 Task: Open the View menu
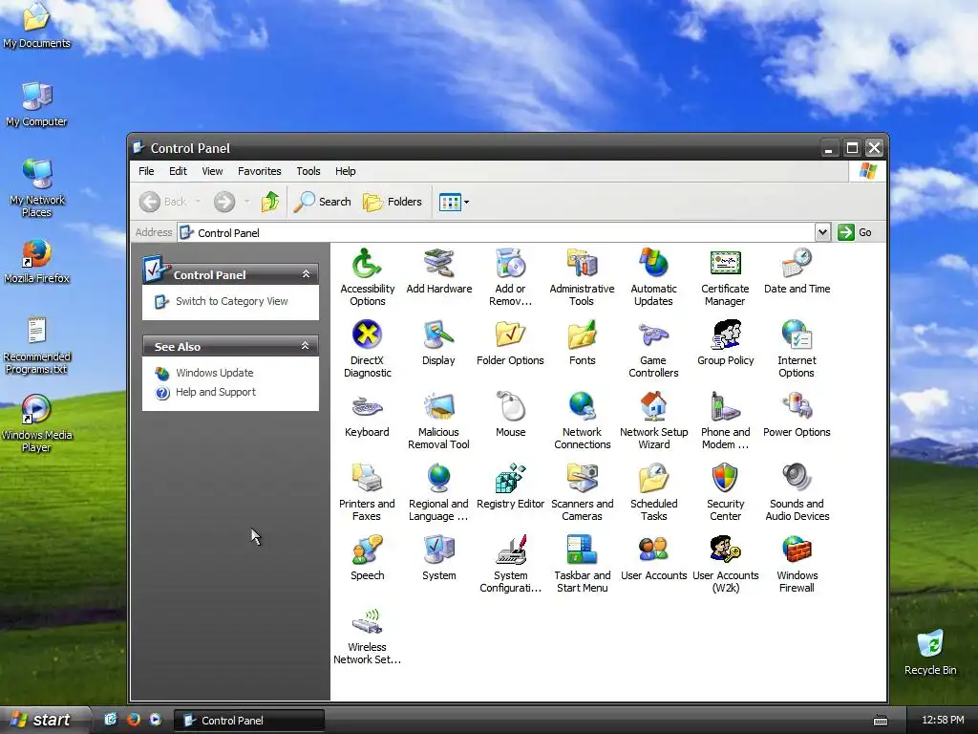(212, 171)
